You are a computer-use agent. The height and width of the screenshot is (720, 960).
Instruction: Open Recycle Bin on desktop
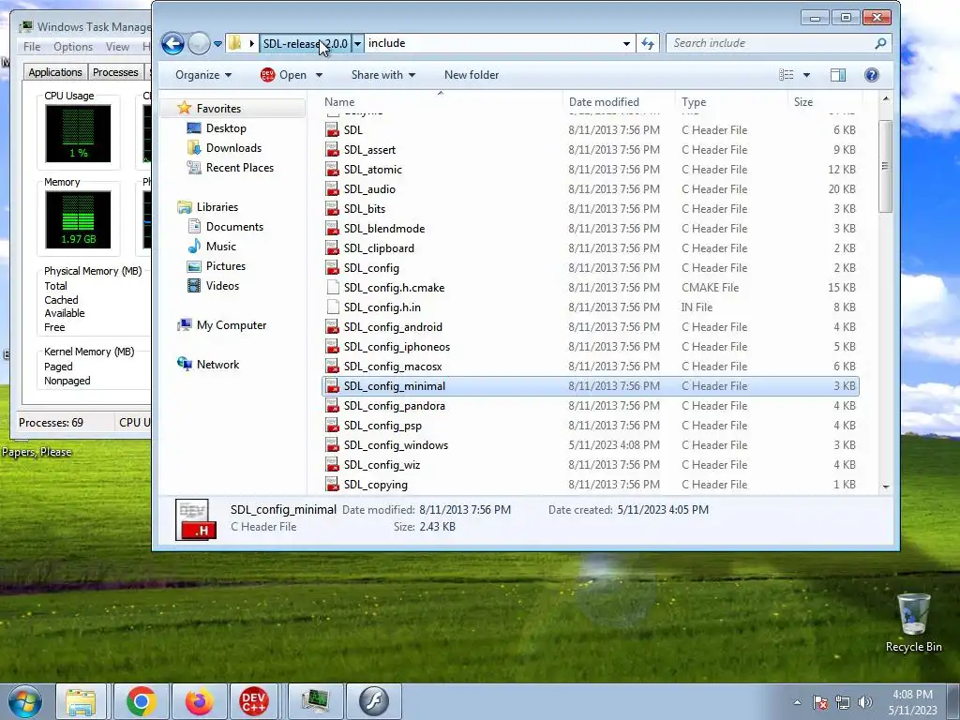point(913,622)
